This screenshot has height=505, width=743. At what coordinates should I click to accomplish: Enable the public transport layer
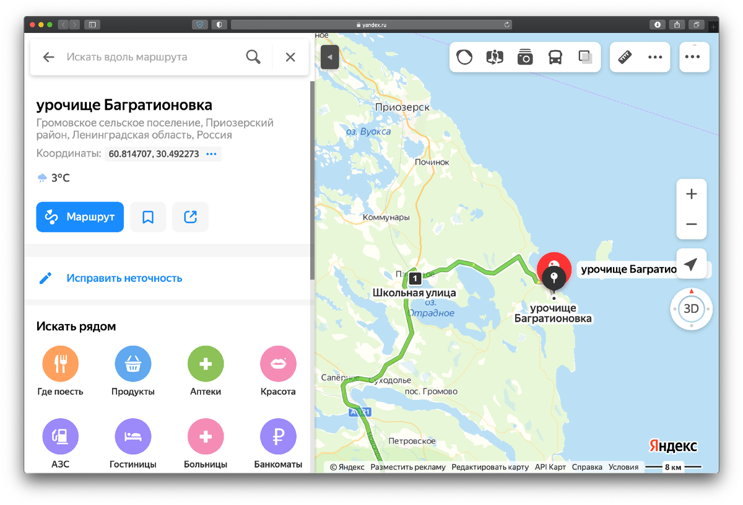tap(554, 56)
